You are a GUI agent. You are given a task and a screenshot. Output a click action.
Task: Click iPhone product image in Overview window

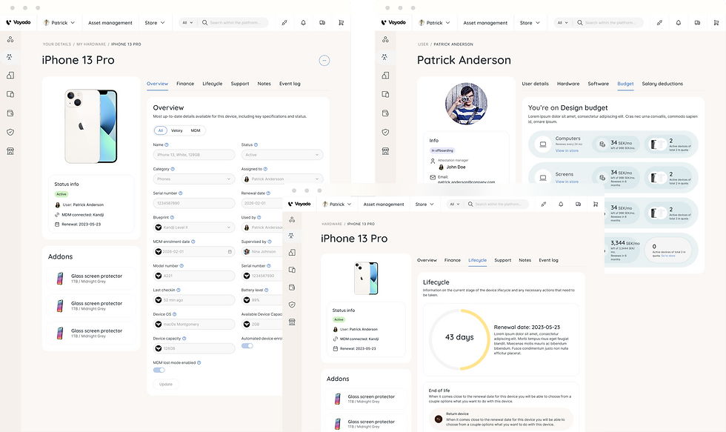click(90, 126)
